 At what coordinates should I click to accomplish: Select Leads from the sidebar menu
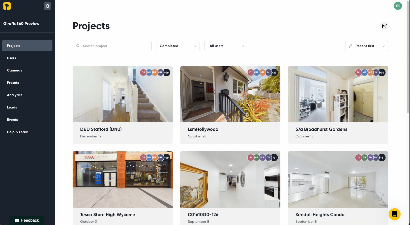pos(12,107)
